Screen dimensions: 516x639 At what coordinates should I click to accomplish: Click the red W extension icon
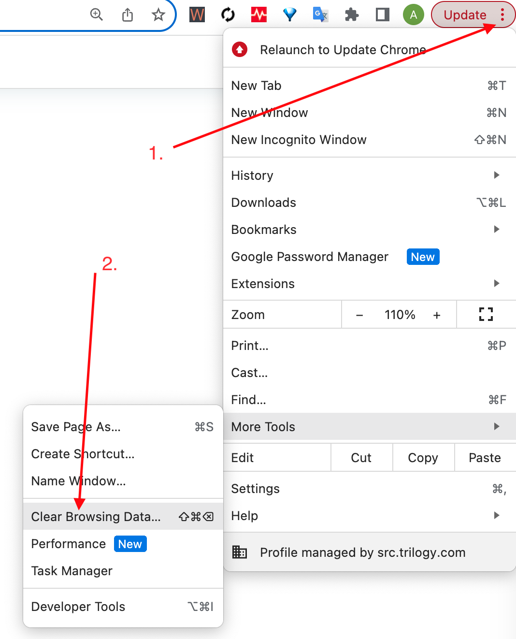[x=197, y=15]
